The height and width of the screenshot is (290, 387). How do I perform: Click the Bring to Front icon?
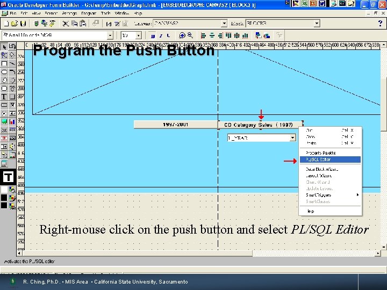tap(259, 36)
